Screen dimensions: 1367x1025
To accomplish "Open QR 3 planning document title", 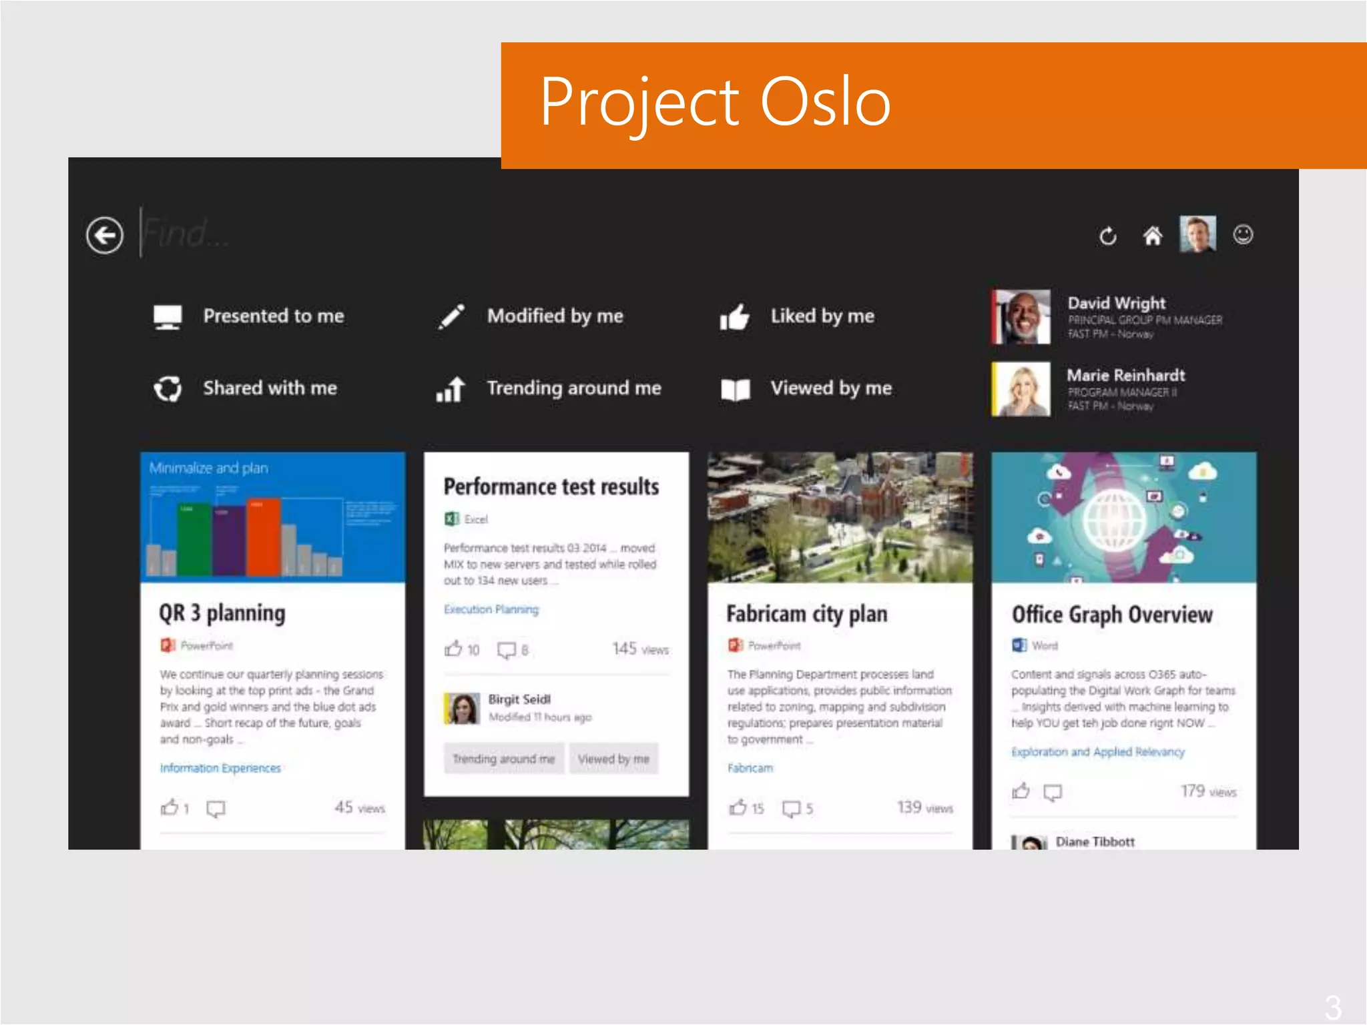I will pyautogui.click(x=222, y=613).
